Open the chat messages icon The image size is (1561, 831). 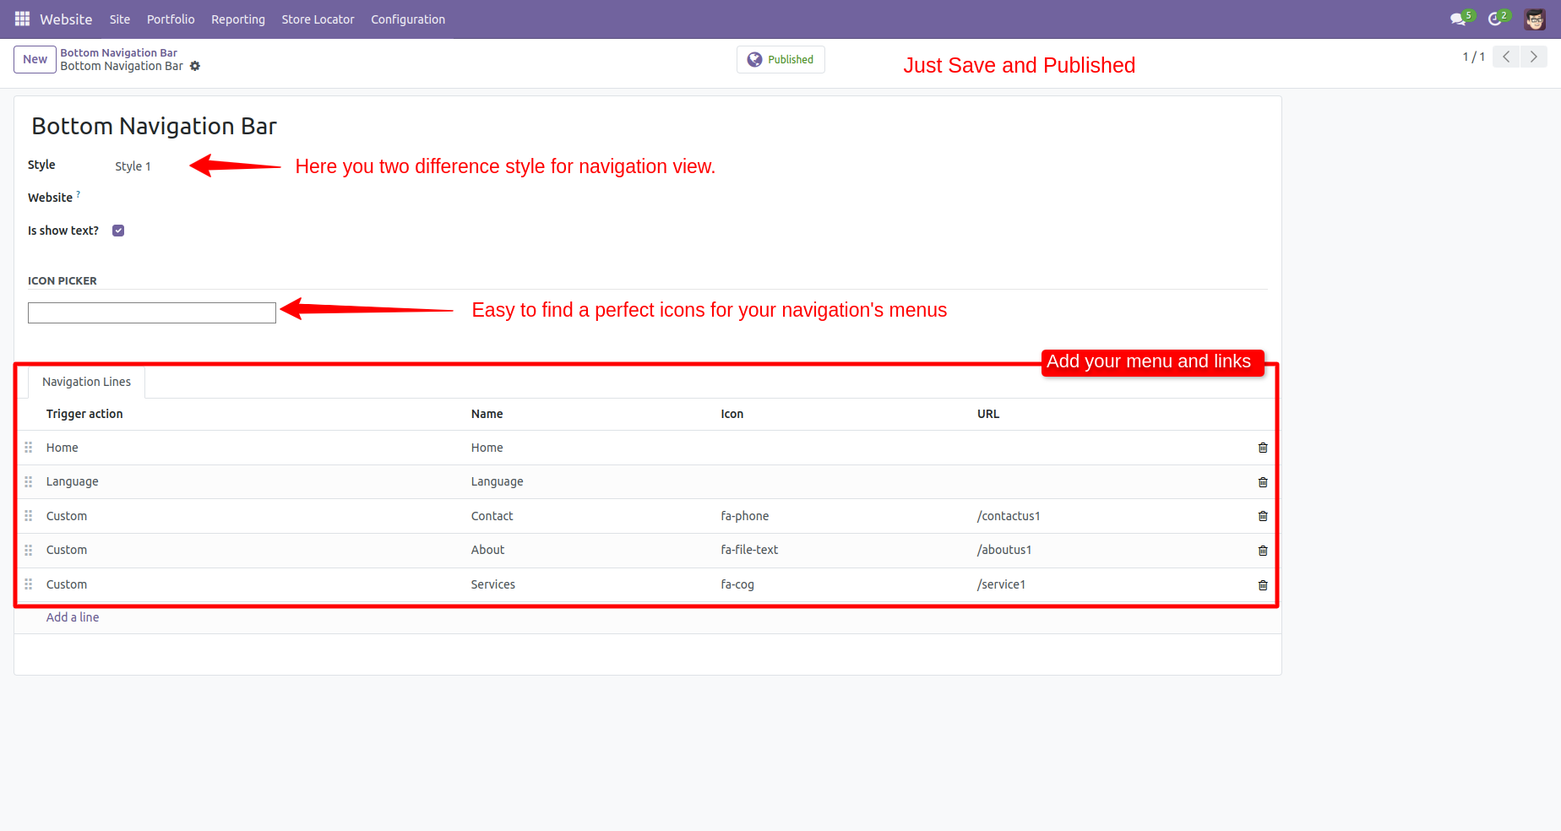[1457, 19]
